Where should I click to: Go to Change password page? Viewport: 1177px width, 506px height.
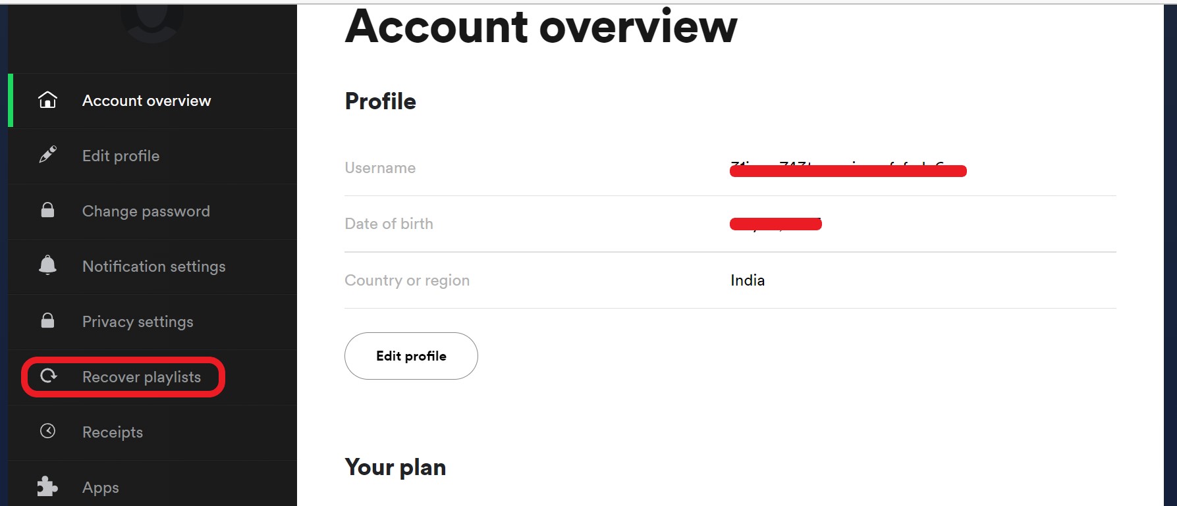tap(146, 211)
